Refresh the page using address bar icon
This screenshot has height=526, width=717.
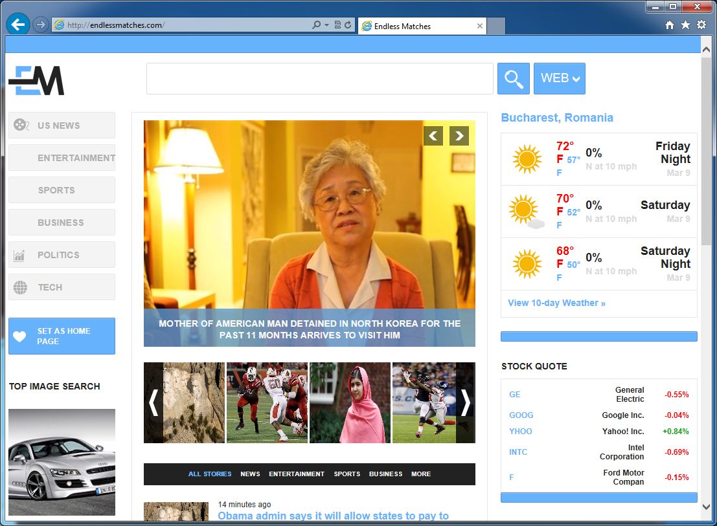(x=348, y=25)
